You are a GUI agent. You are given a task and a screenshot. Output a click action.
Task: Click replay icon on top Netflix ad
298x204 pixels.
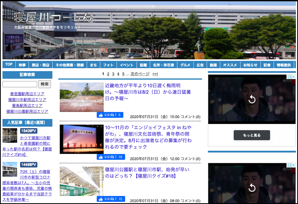(x=252, y=99)
